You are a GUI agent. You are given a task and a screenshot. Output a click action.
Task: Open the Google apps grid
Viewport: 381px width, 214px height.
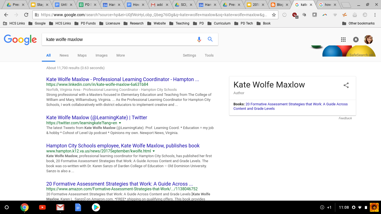pyautogui.click(x=343, y=40)
